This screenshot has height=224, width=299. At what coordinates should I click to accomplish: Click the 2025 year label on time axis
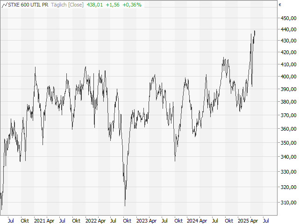pyautogui.click(x=243, y=221)
